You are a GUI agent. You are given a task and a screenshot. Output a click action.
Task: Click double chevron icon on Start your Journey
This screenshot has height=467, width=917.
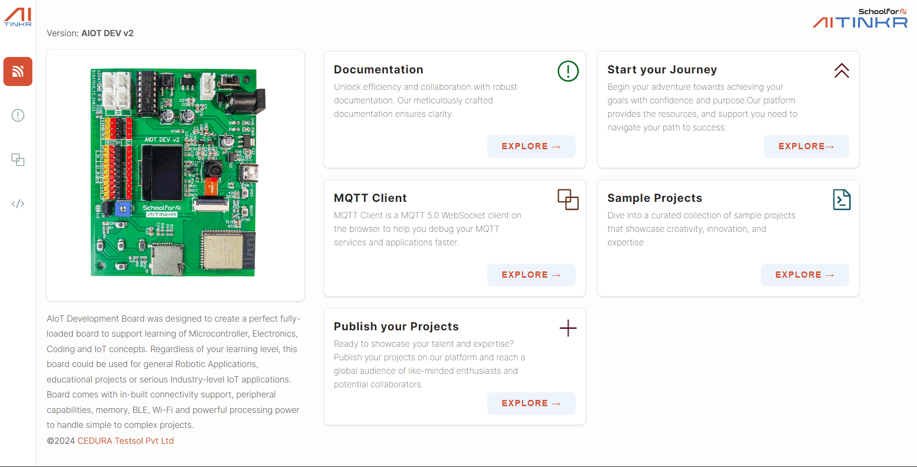(x=841, y=71)
